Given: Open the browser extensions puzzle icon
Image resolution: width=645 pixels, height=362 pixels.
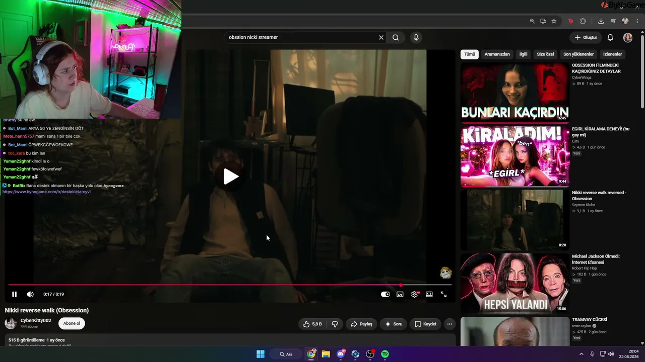Looking at the screenshot, I should [x=583, y=21].
